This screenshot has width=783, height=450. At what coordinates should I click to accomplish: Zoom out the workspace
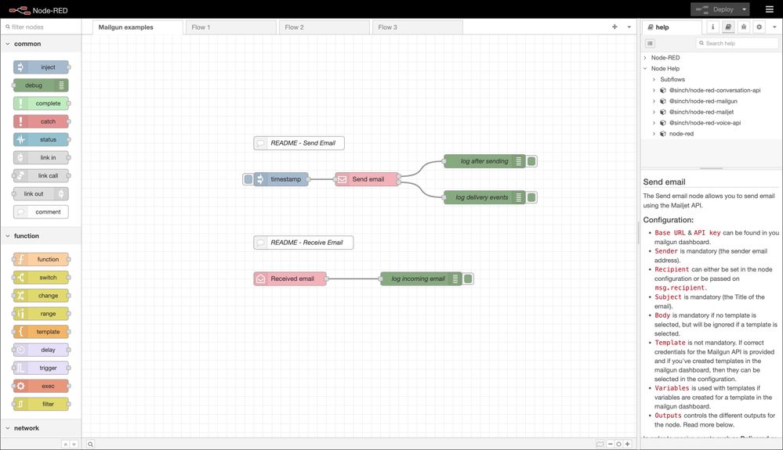coord(611,444)
